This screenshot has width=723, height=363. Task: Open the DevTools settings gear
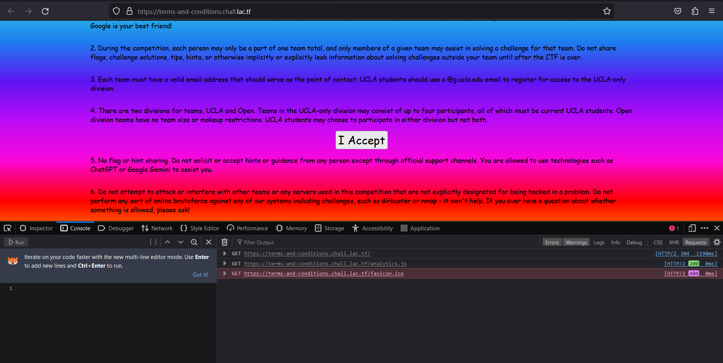717,242
